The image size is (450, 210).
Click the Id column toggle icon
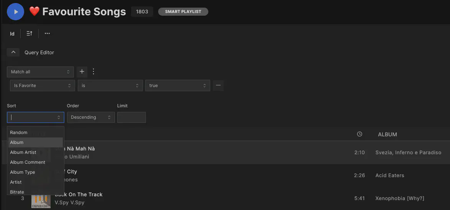[x=12, y=34]
